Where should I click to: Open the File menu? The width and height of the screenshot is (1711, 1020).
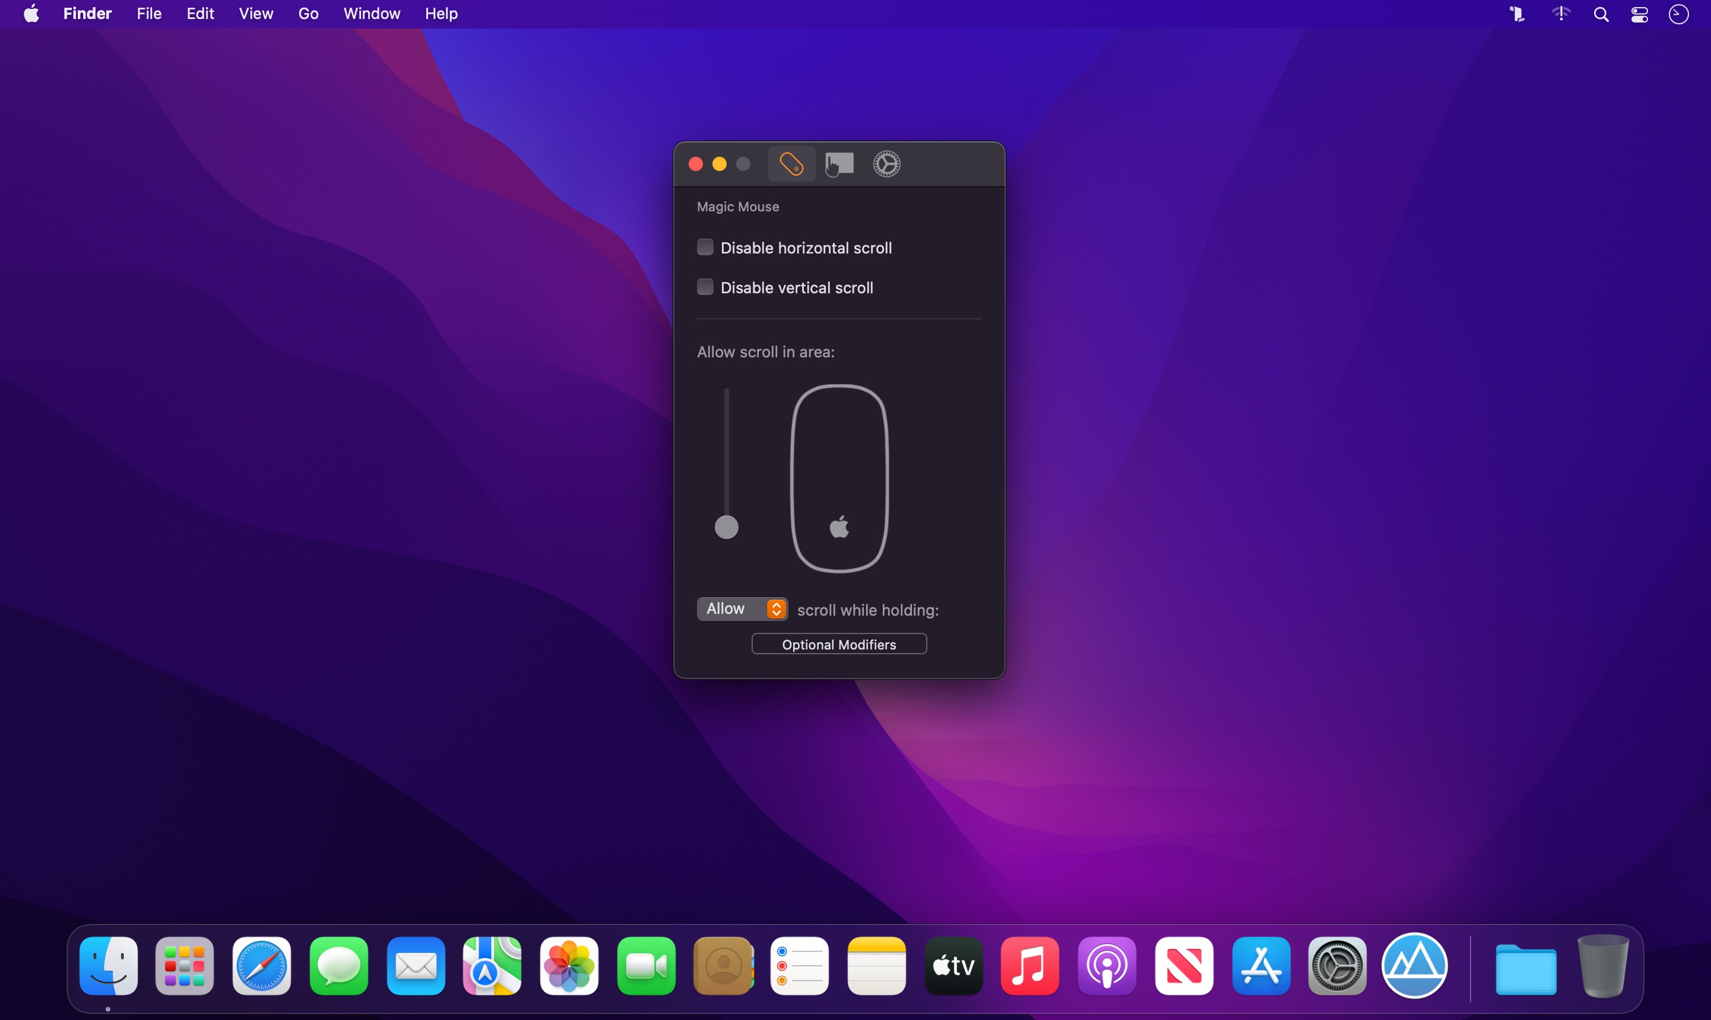pos(149,14)
